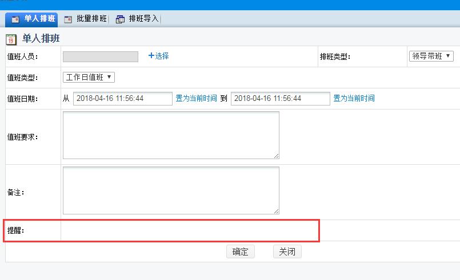This screenshot has height=280, width=460.
Task: Click the 值班类型: label
Action: click(23, 78)
